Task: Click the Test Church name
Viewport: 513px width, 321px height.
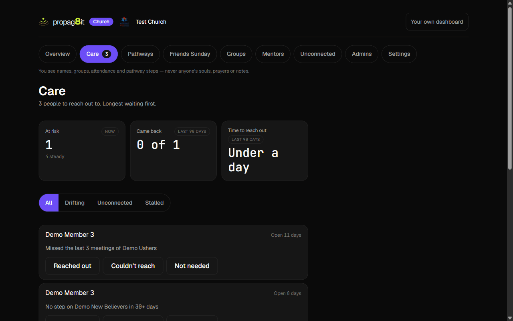Action: pyautogui.click(x=151, y=22)
